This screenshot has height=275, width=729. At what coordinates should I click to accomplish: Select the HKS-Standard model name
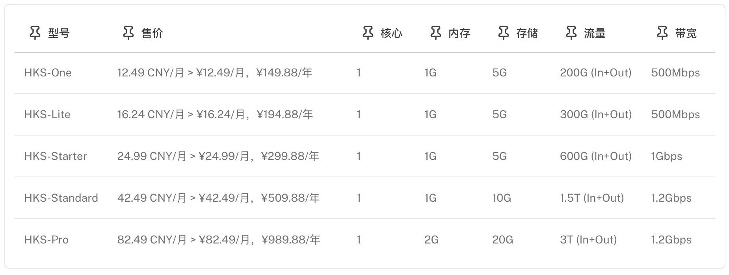(x=61, y=198)
